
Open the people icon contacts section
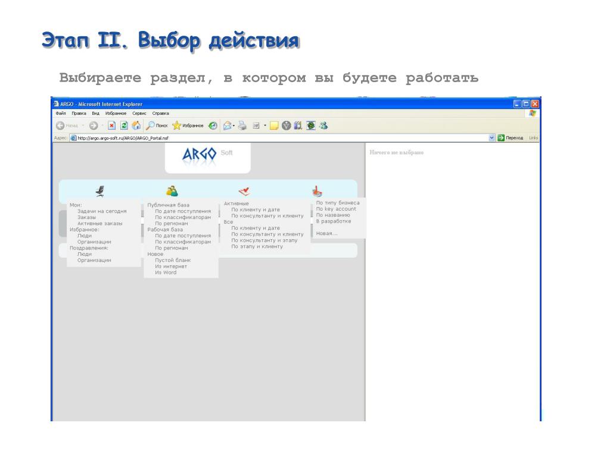(x=172, y=191)
